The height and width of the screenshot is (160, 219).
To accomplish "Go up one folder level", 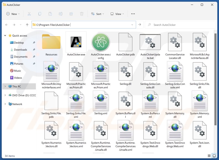I will (27, 25).
